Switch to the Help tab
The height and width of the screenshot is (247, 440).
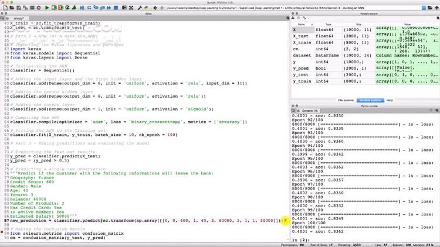(x=390, y=100)
